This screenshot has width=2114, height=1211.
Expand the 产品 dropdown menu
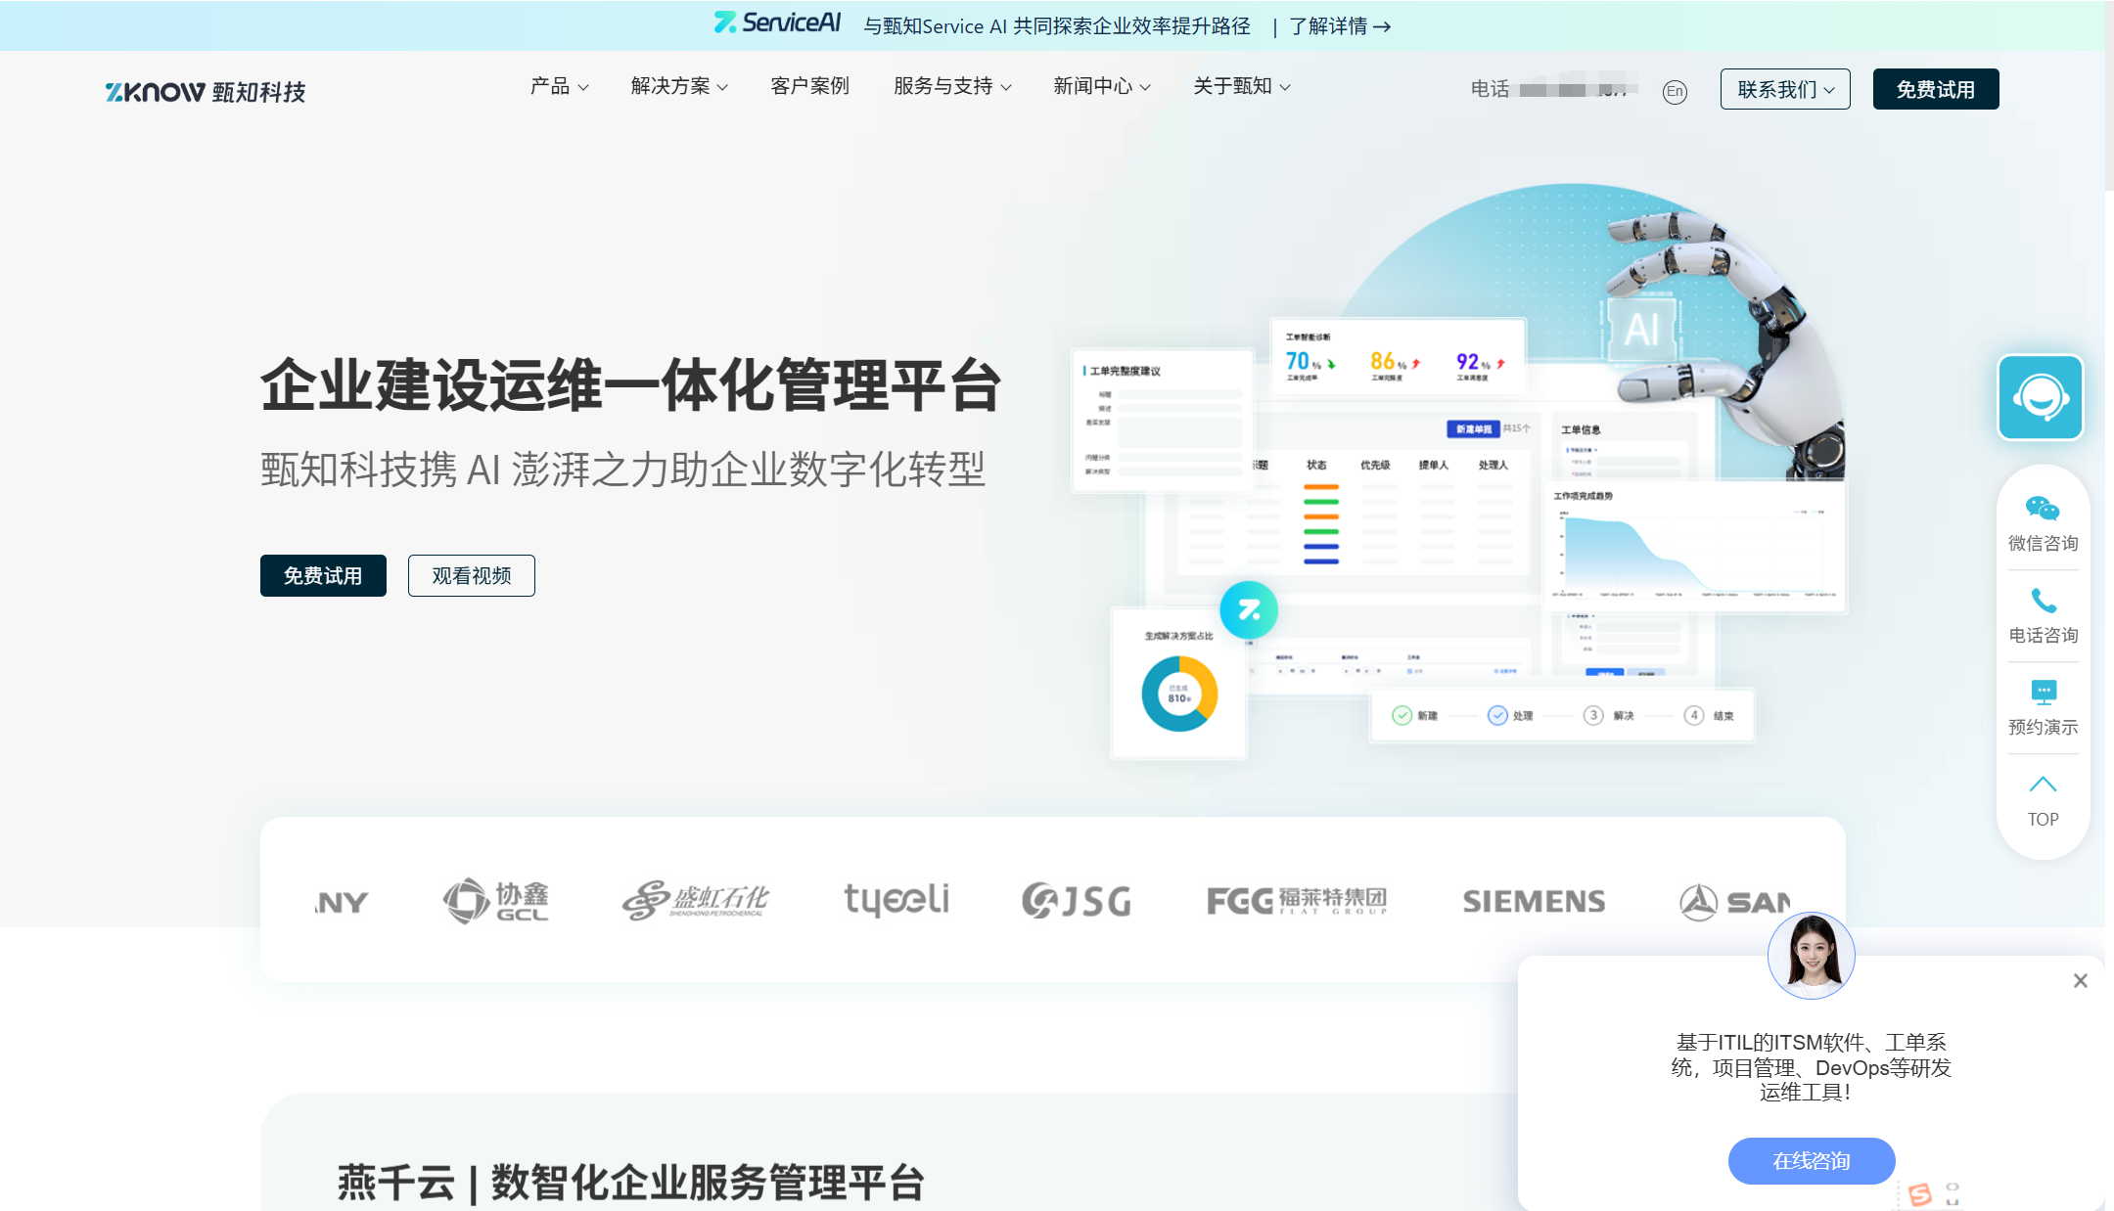coord(558,86)
